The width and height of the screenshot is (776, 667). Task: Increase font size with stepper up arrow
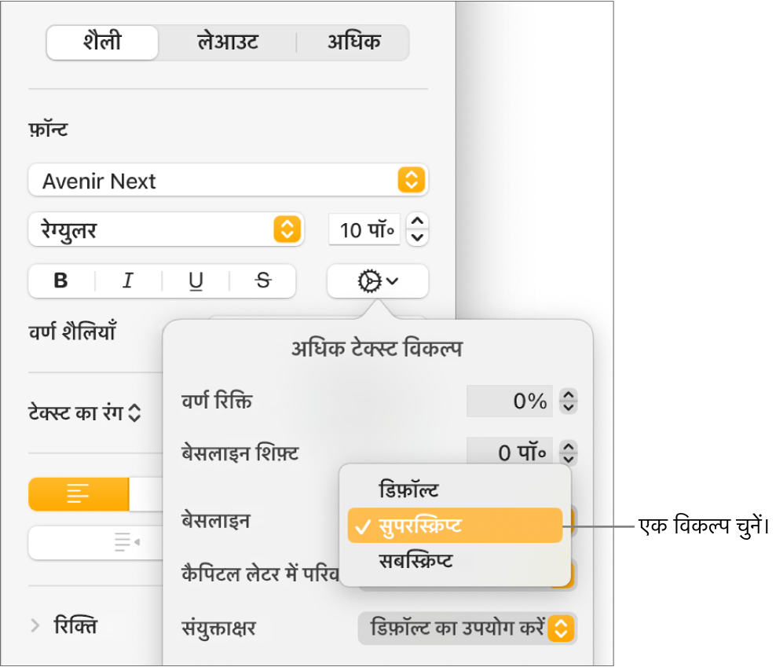pos(417,222)
